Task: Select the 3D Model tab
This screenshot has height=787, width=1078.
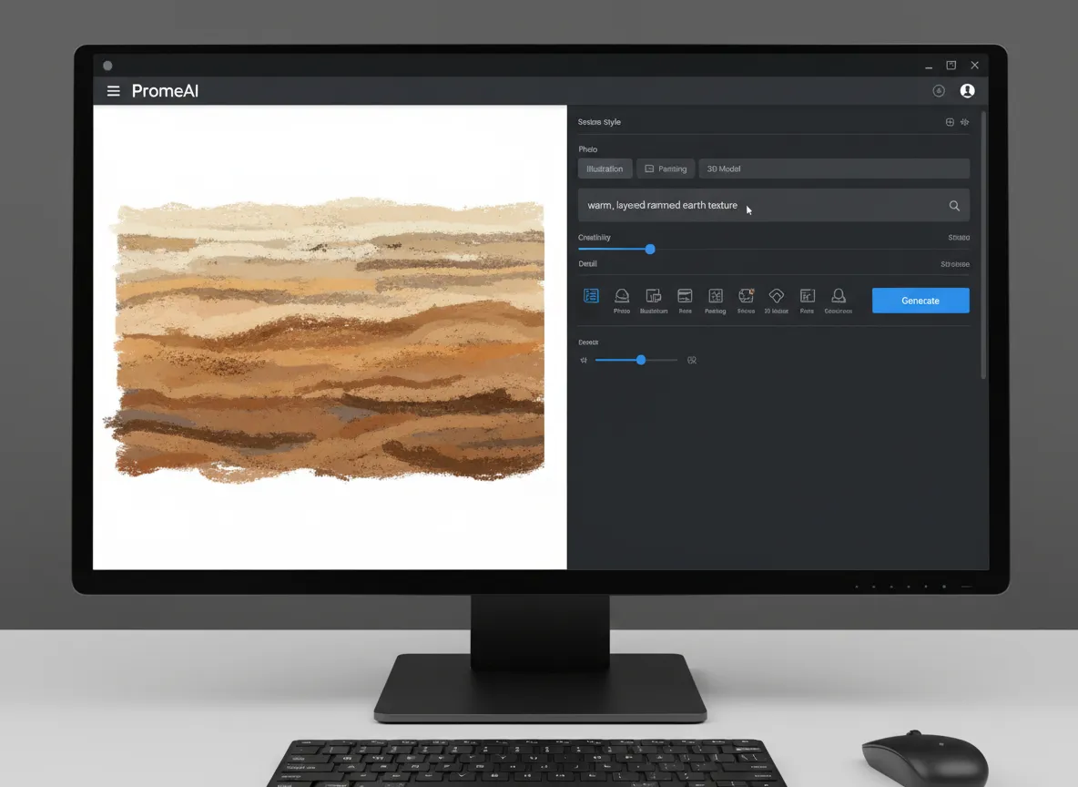Action: [724, 169]
